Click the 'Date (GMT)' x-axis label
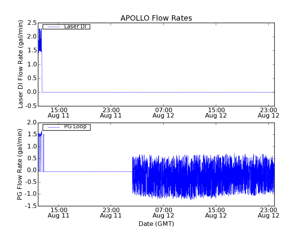The image size is (305, 229). pos(156,224)
